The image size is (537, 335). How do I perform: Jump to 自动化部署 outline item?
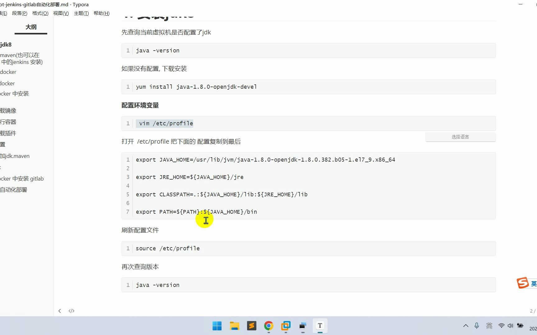click(x=14, y=190)
